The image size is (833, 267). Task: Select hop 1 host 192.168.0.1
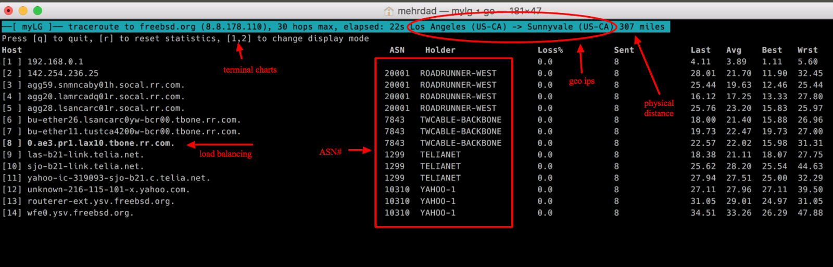[x=55, y=62]
